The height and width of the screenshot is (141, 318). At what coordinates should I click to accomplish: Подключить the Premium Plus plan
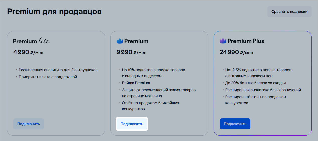235,124
